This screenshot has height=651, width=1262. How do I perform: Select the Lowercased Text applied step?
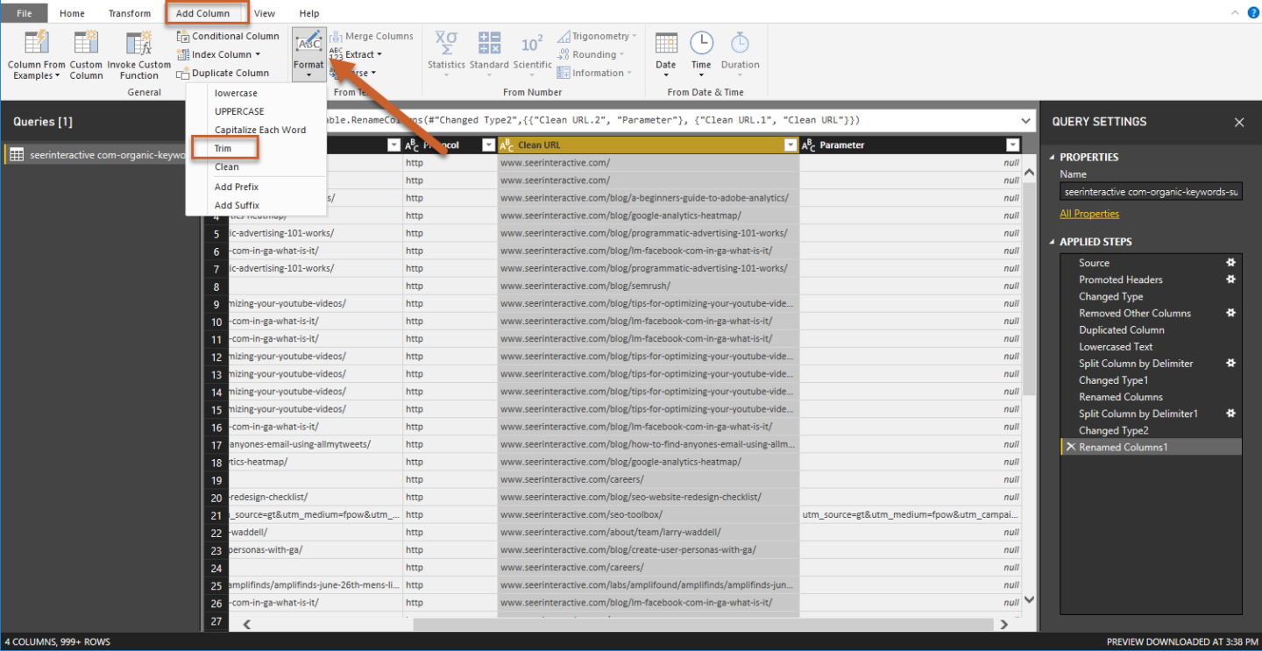point(1116,347)
